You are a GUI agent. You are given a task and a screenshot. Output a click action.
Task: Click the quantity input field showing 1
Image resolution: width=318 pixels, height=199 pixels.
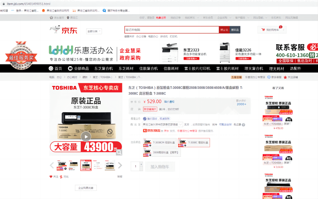coord(135,166)
